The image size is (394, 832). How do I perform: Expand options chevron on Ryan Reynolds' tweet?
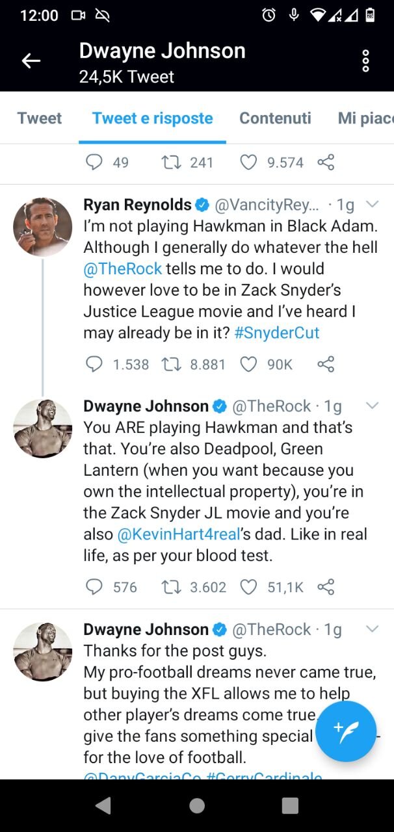(x=372, y=205)
